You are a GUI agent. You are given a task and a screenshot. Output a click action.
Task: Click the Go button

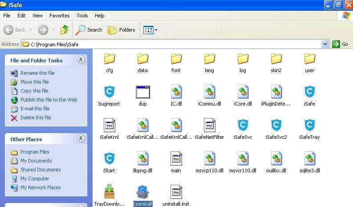click(340, 44)
